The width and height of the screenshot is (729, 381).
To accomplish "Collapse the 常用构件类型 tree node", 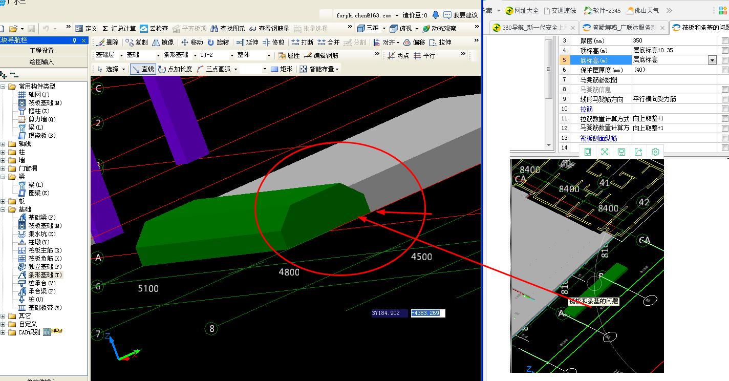I will pyautogui.click(x=4, y=87).
